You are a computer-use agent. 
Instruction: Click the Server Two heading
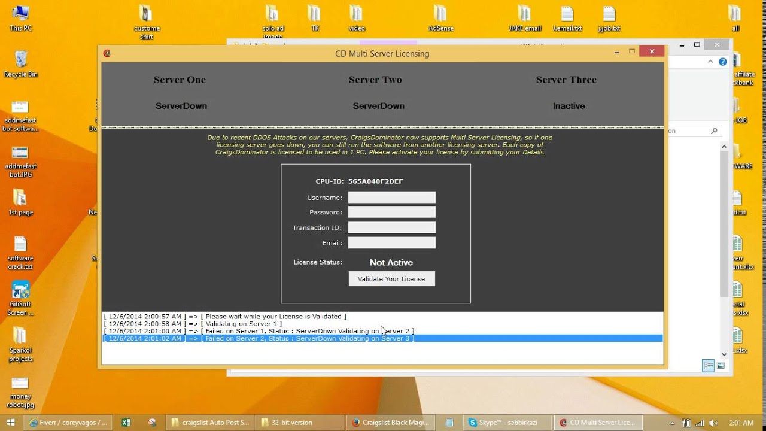375,80
